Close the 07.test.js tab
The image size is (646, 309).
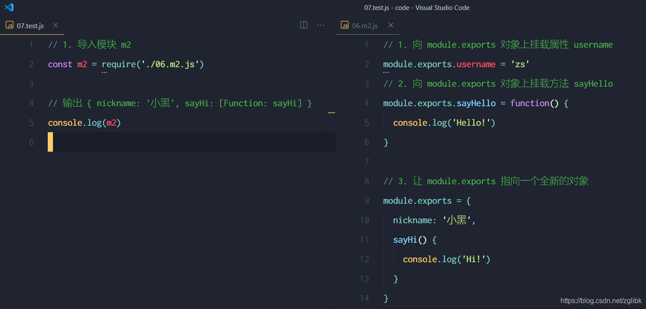(55, 25)
